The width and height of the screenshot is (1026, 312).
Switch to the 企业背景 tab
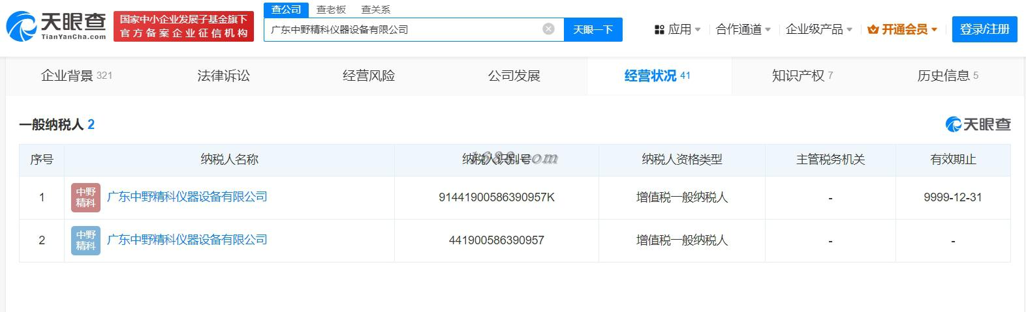click(x=77, y=76)
